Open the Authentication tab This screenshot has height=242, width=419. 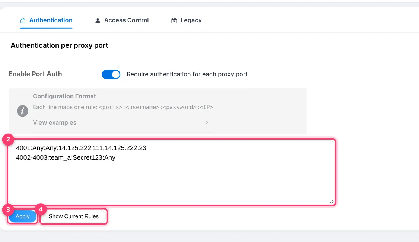point(46,20)
